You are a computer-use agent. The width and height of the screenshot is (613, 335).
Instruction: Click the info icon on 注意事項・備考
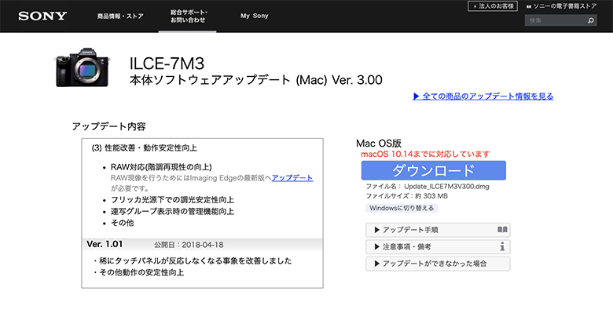(502, 246)
